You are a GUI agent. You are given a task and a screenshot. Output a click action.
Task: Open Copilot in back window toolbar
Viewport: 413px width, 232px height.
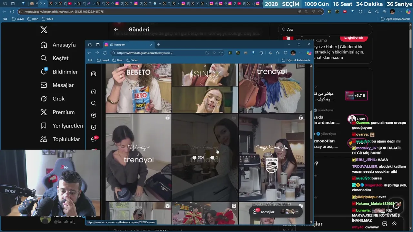click(408, 12)
